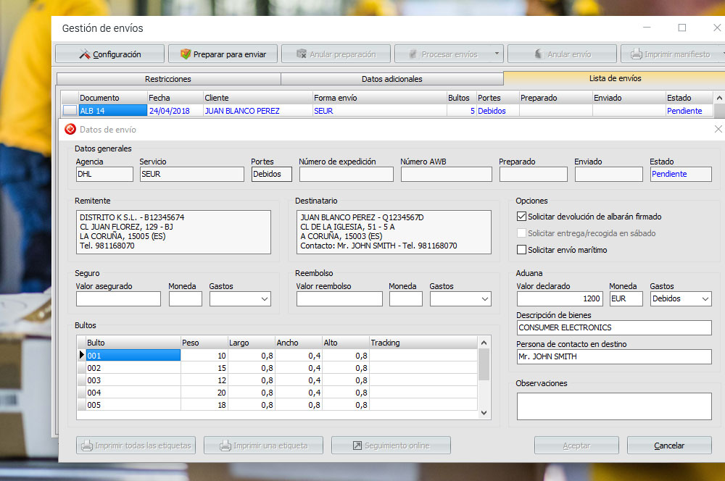
Task: Click the Valor asegurado input field
Action: (118, 299)
